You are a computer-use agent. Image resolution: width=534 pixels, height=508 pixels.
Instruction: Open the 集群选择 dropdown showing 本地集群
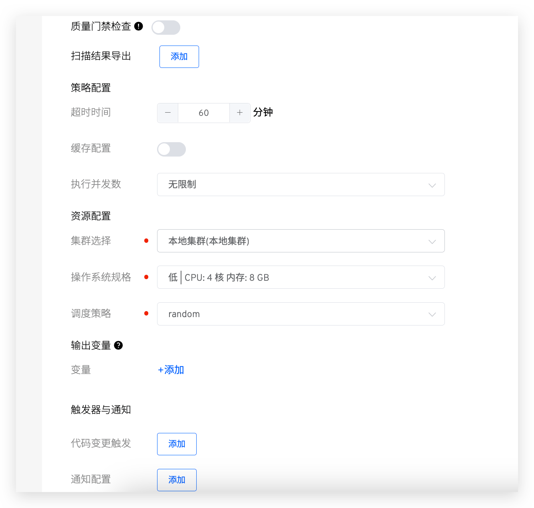coord(301,241)
